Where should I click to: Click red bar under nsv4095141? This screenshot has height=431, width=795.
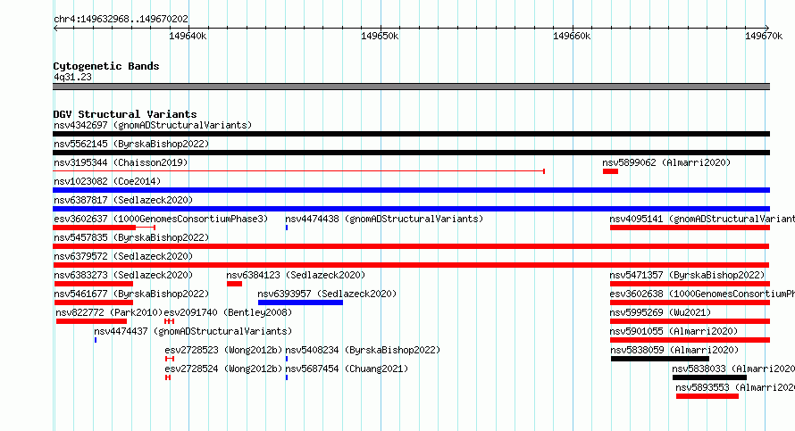tap(690, 228)
